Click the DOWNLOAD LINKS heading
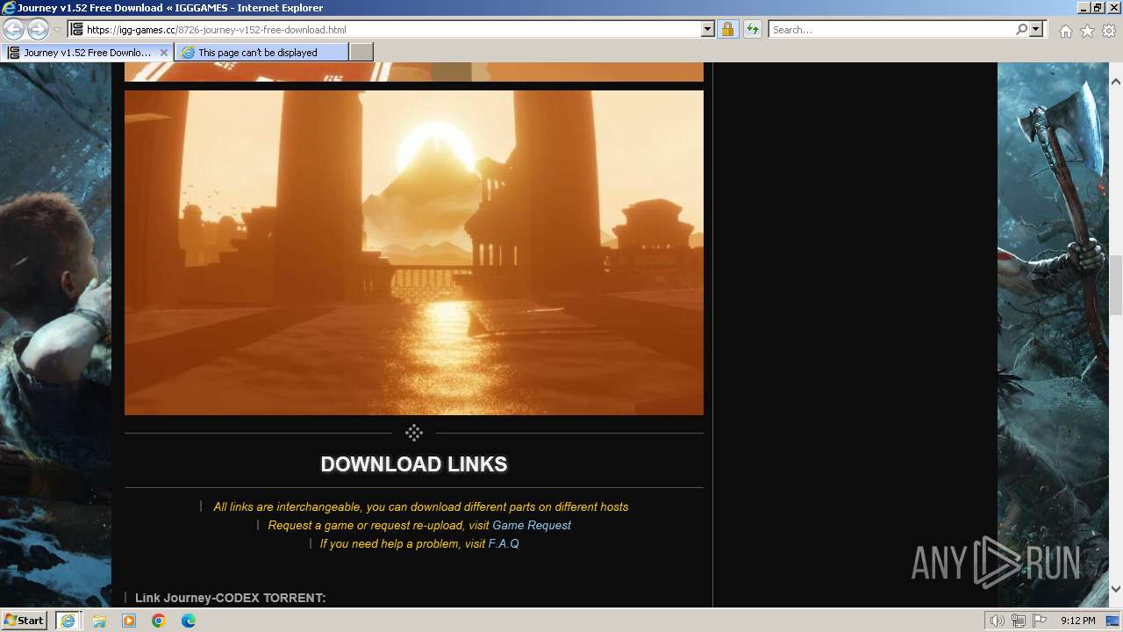This screenshot has height=632, width=1123. [414, 464]
